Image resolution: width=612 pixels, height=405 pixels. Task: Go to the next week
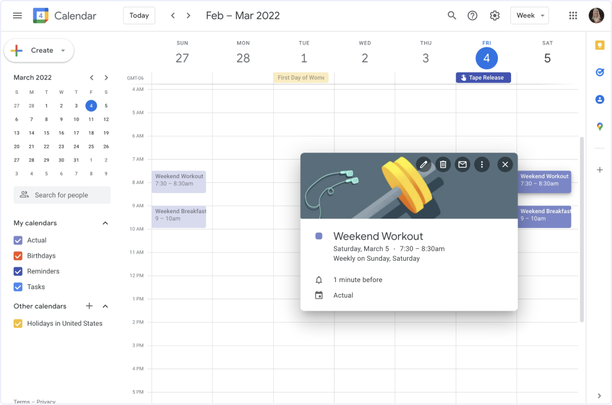[188, 15]
